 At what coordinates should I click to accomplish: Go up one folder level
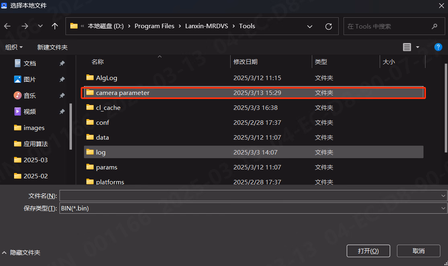pyautogui.click(x=55, y=26)
